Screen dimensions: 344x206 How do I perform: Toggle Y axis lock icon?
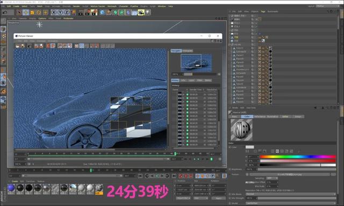point(60,12)
